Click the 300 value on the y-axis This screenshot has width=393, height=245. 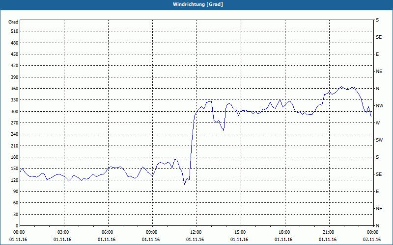coord(15,112)
